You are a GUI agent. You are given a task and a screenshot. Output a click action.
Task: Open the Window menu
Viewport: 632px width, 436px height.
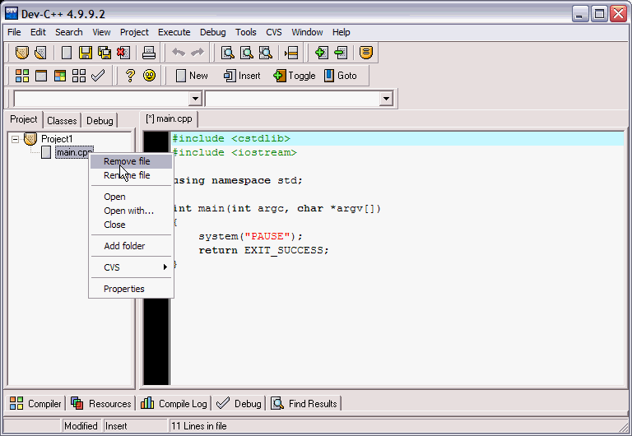pyautogui.click(x=307, y=32)
